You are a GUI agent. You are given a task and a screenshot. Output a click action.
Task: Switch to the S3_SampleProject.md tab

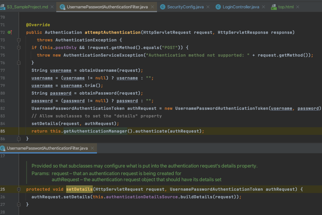pos(27,7)
